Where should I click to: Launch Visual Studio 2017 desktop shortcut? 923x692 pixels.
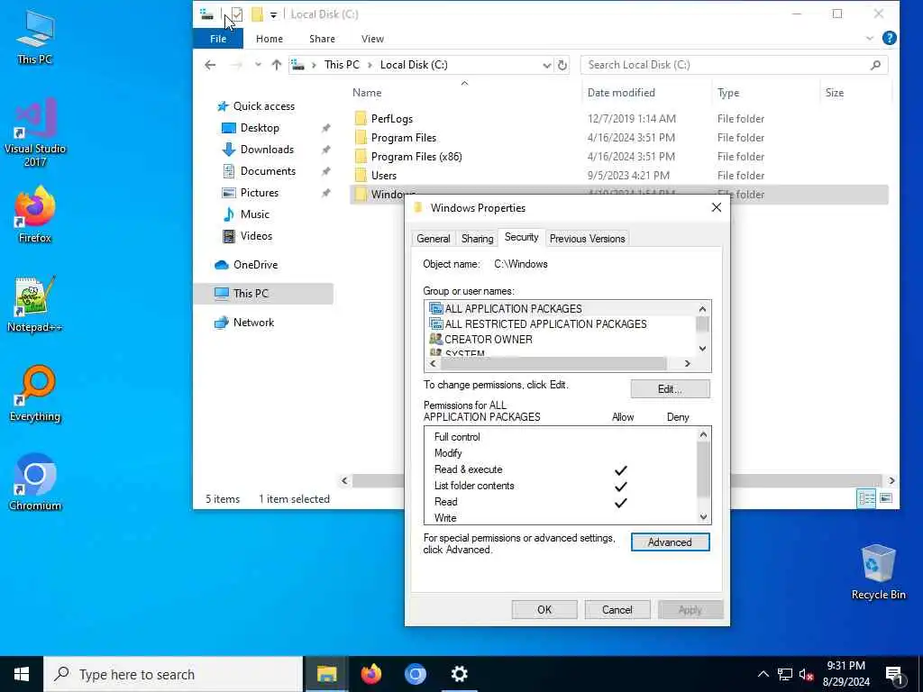click(35, 133)
